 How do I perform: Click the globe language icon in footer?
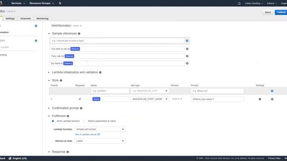tap(10, 158)
